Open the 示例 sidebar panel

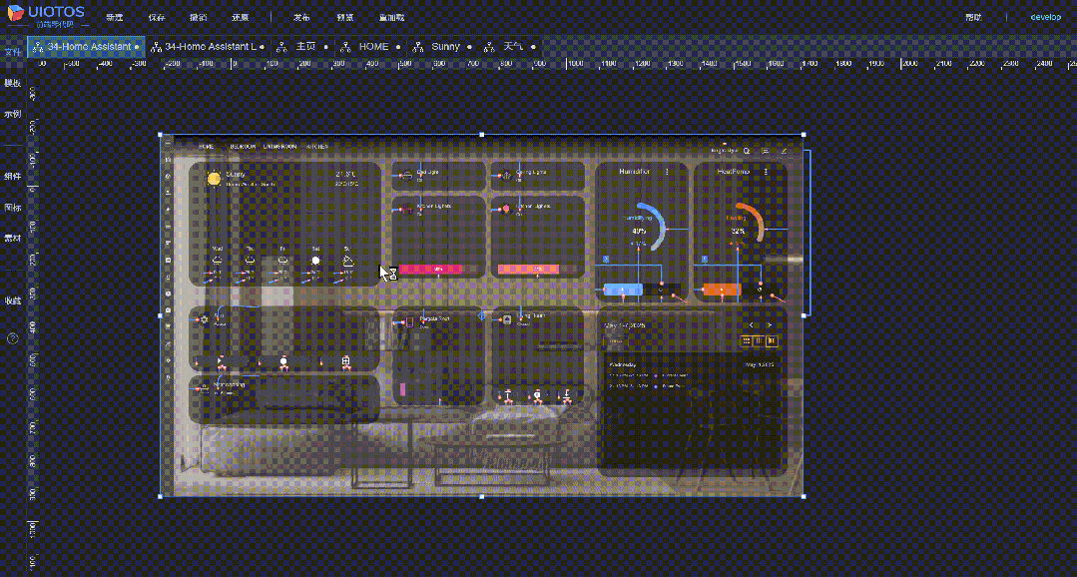12,114
